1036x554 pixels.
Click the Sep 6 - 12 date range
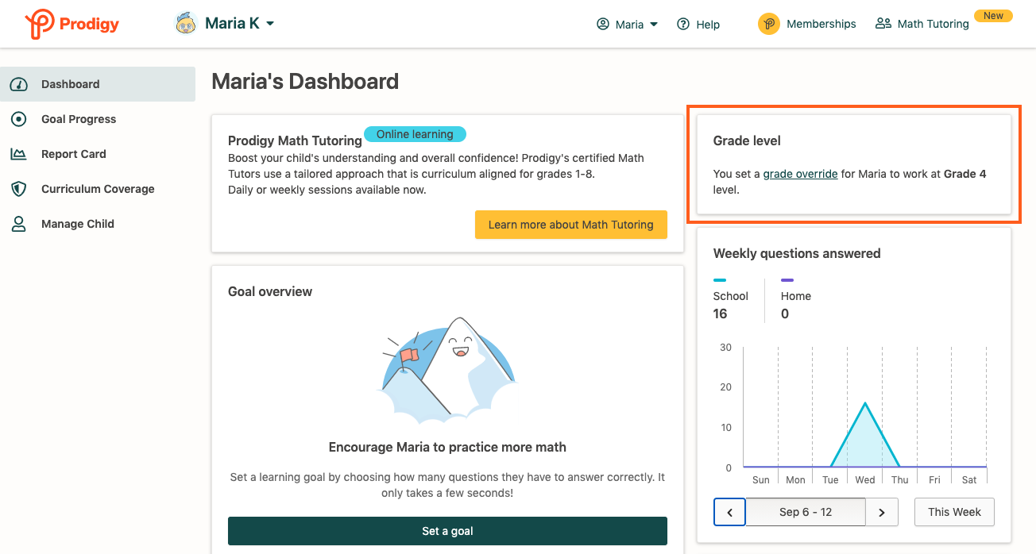tap(806, 512)
